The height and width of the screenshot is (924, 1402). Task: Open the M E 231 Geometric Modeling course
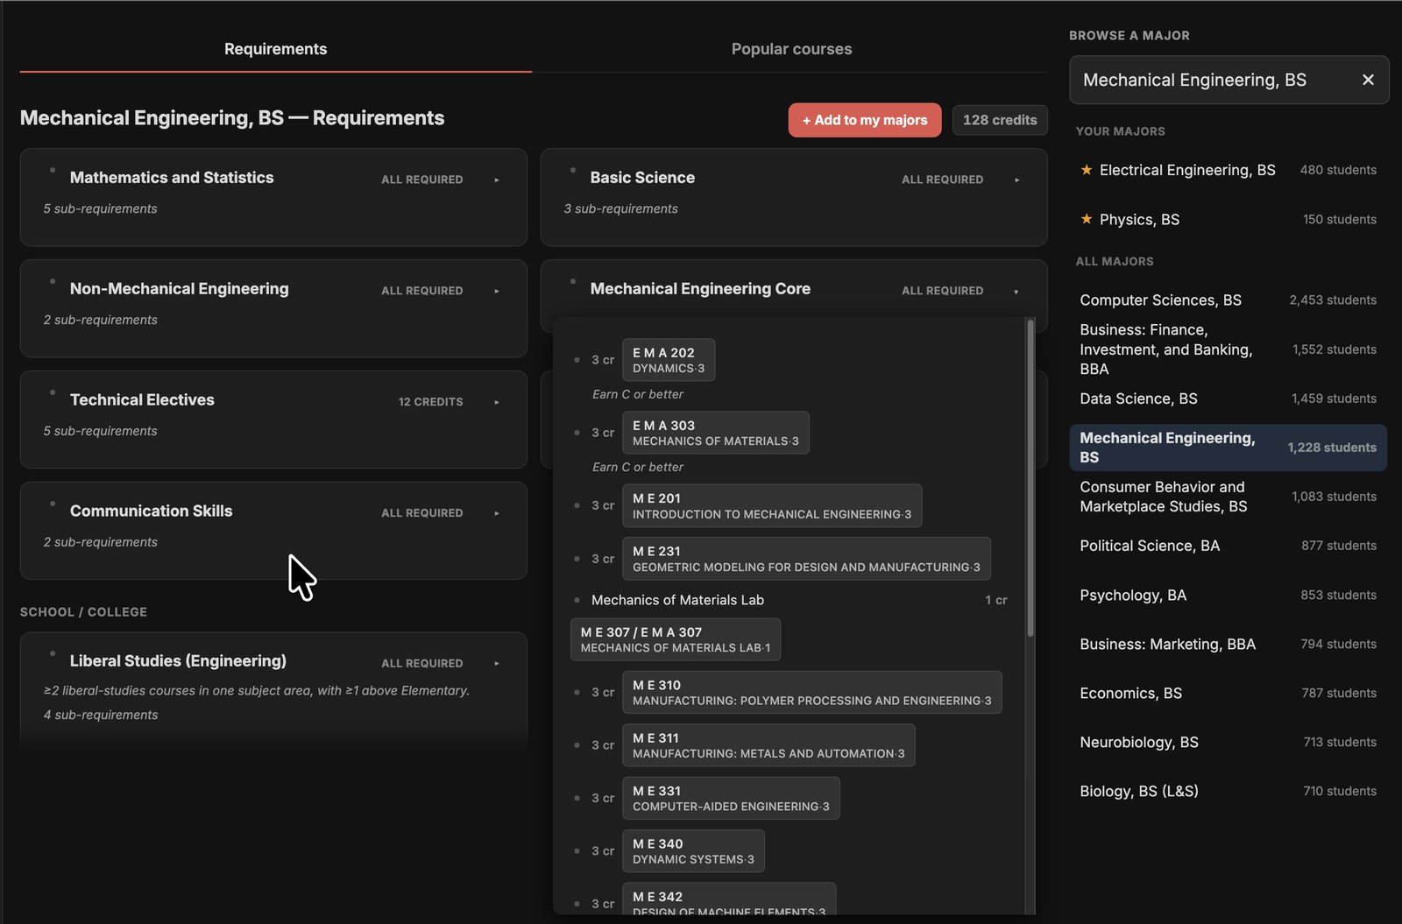point(806,559)
